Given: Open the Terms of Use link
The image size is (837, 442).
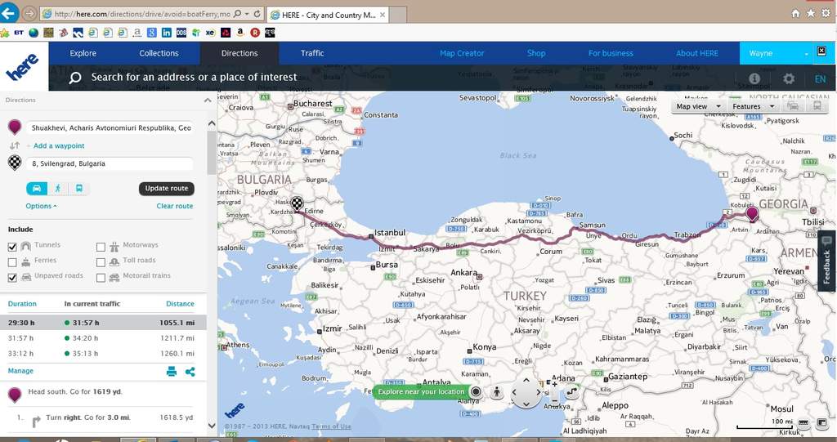Looking at the screenshot, I should [x=332, y=426].
